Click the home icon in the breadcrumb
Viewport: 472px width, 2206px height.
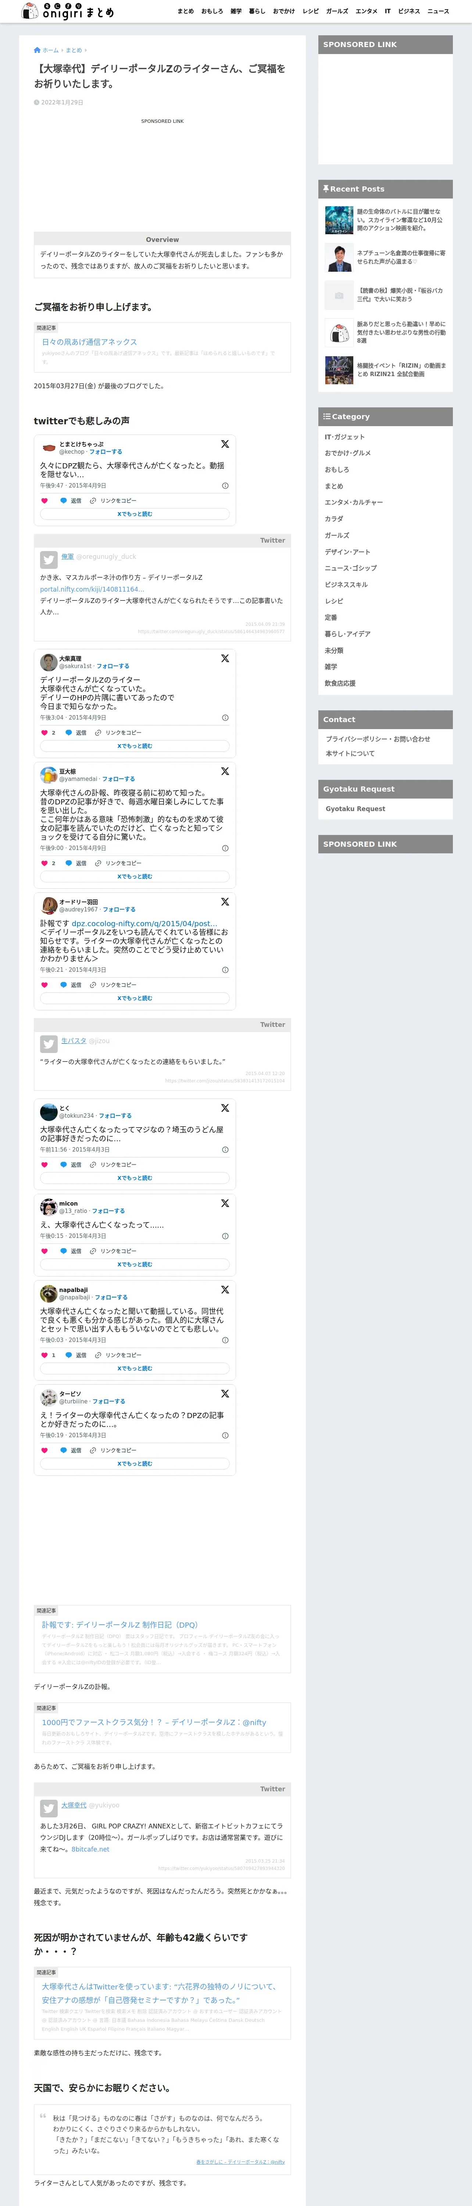pyautogui.click(x=37, y=50)
